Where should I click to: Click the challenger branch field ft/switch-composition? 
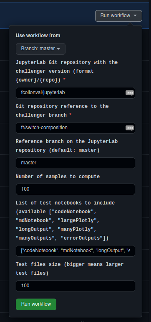(75, 128)
